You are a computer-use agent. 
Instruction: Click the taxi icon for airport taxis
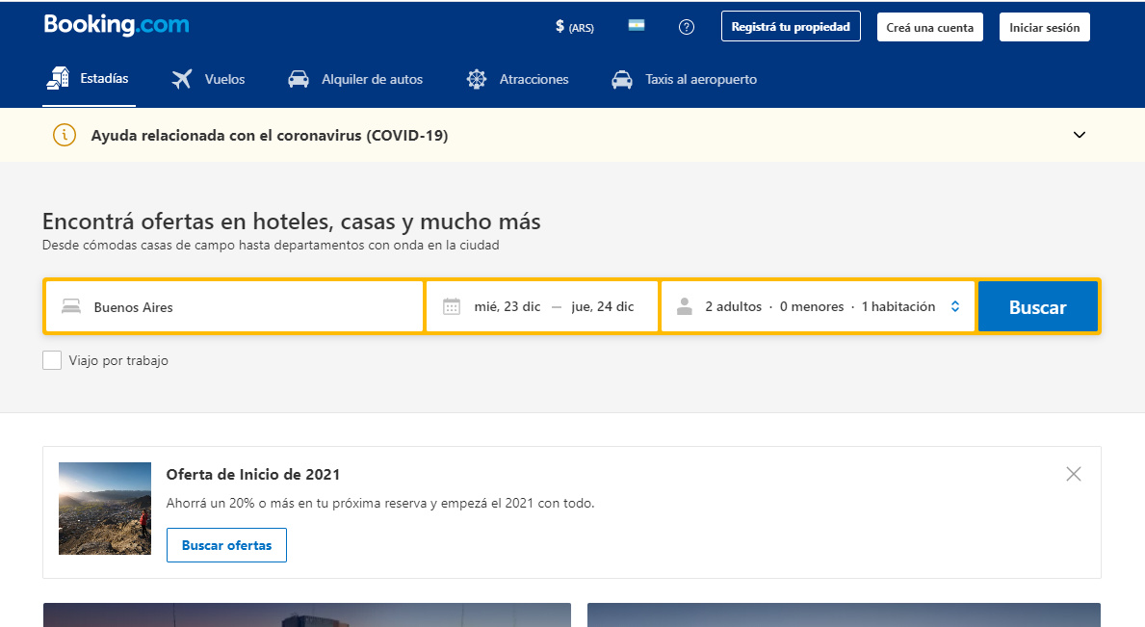tap(622, 79)
